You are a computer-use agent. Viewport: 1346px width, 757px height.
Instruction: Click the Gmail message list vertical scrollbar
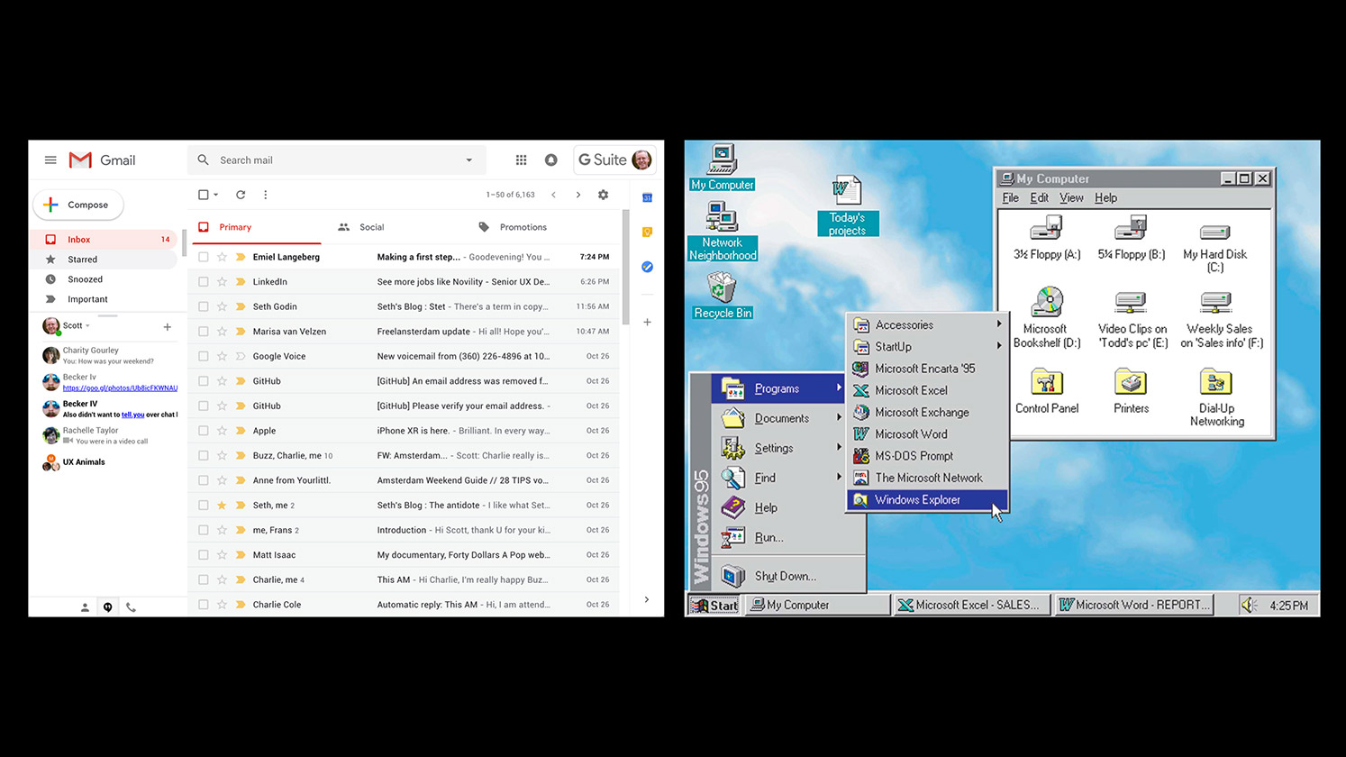(x=625, y=269)
